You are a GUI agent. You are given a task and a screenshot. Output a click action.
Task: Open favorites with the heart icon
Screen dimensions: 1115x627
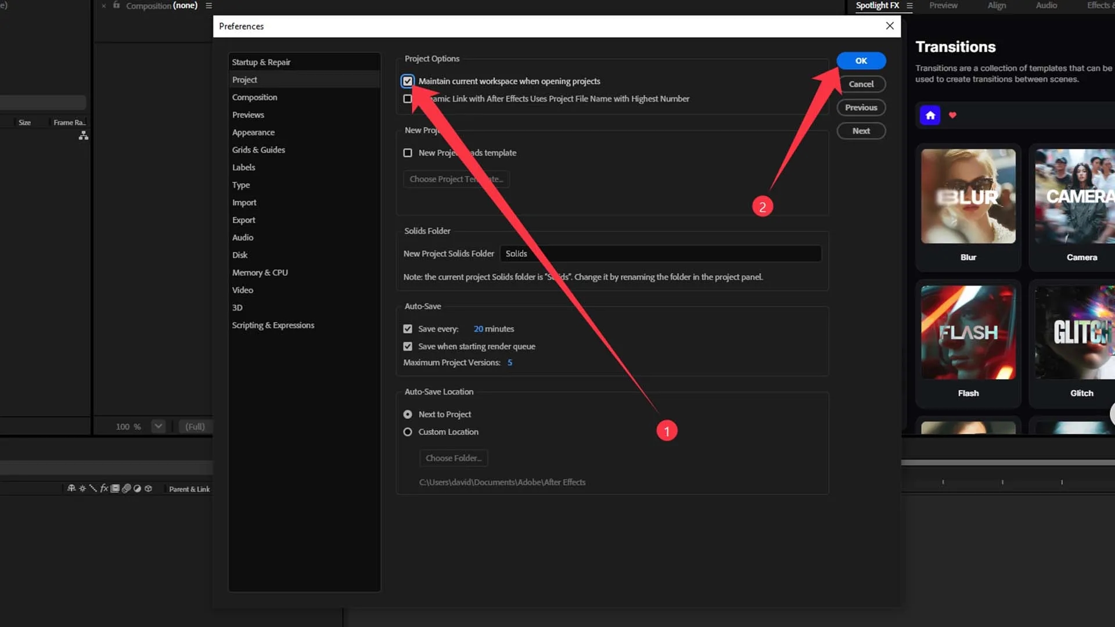[952, 115]
